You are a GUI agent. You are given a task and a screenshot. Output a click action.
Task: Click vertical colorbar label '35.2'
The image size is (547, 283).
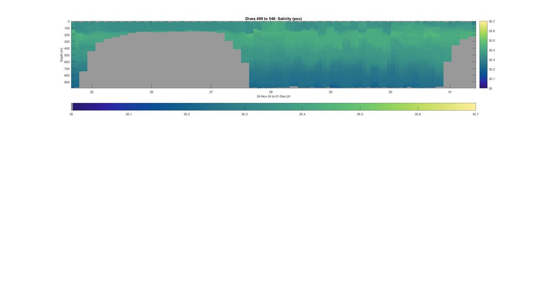(492, 69)
